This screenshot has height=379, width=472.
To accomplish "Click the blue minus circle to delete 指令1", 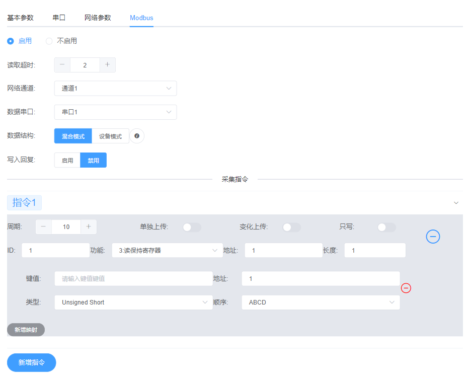I will pyautogui.click(x=433, y=237).
